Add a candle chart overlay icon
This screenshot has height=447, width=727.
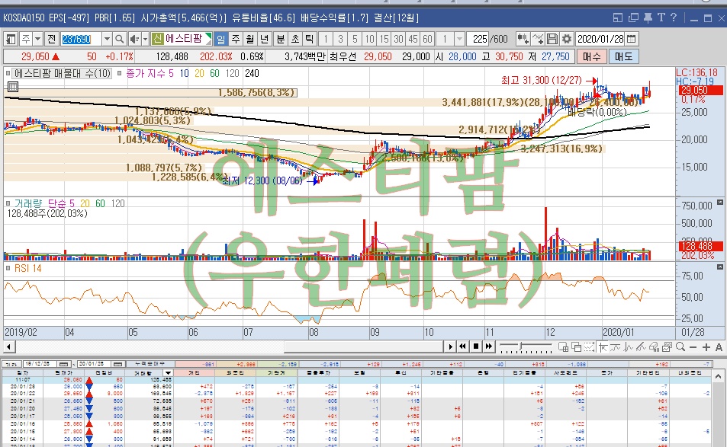pyautogui.click(x=523, y=39)
